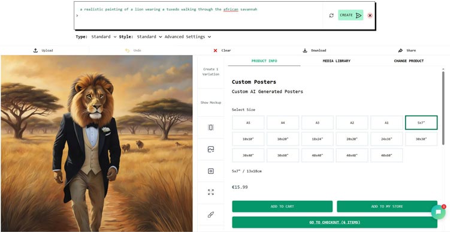Switch to the Change Product tab

pos(409,61)
